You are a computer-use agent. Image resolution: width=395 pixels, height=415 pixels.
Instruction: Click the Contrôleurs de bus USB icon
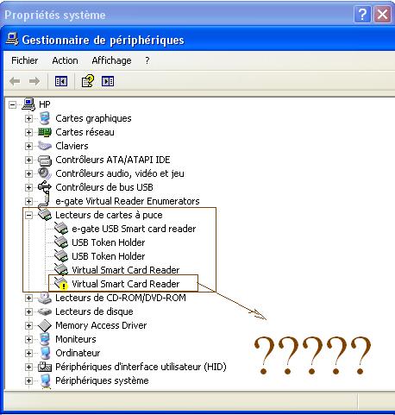(45, 187)
